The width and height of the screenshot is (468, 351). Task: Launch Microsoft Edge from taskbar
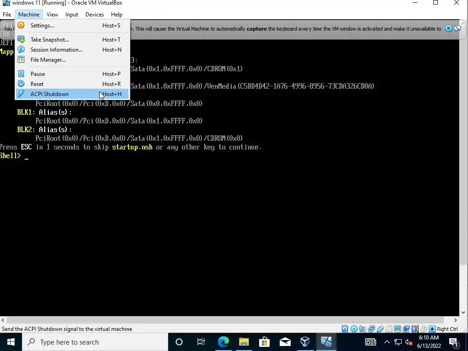pos(223,342)
